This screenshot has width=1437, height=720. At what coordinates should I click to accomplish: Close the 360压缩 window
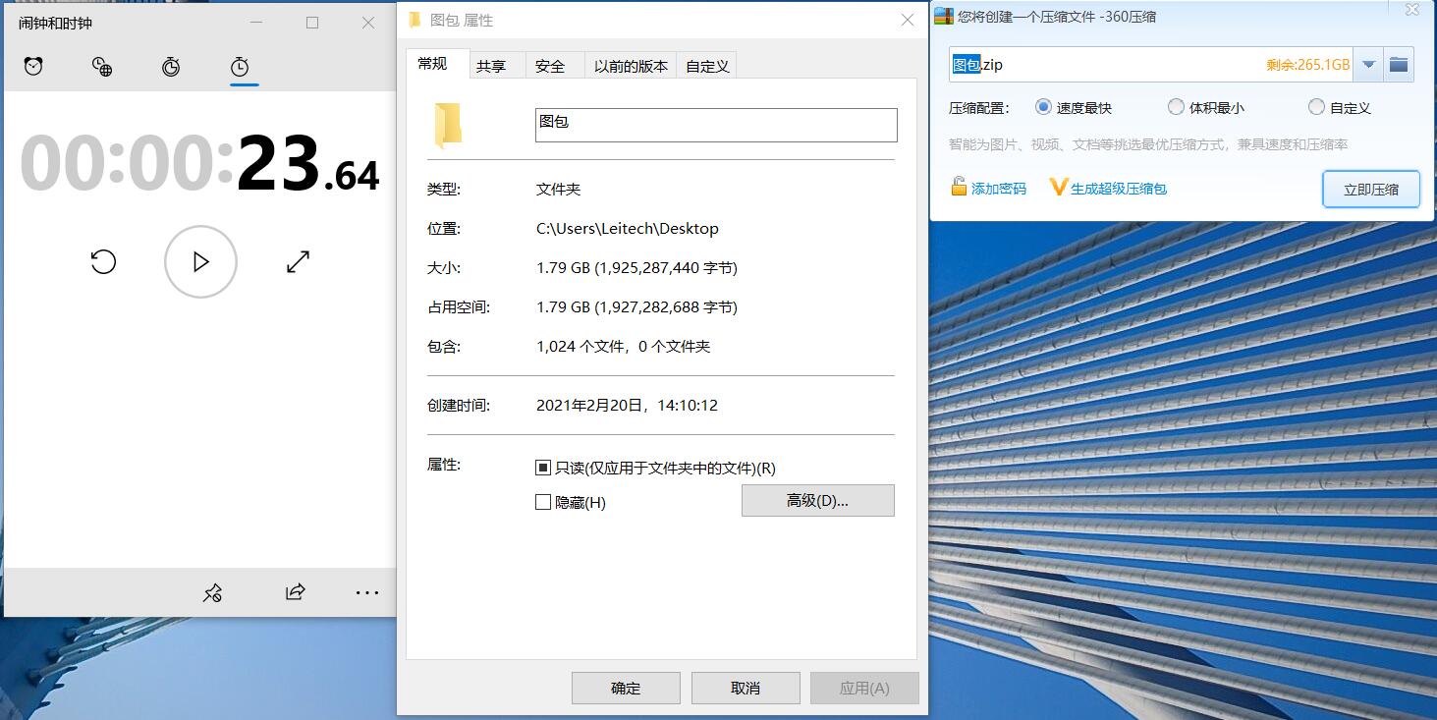[1411, 11]
